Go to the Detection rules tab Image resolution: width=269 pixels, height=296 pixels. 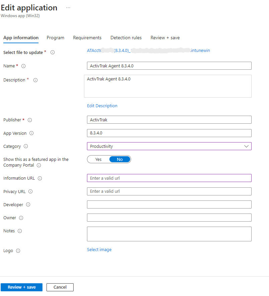pyautogui.click(x=126, y=38)
